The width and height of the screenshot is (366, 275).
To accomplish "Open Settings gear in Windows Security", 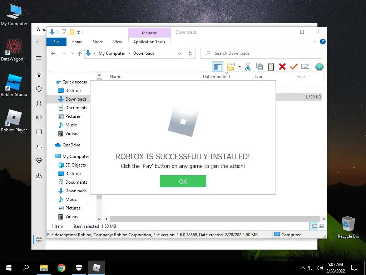I will (39, 240).
